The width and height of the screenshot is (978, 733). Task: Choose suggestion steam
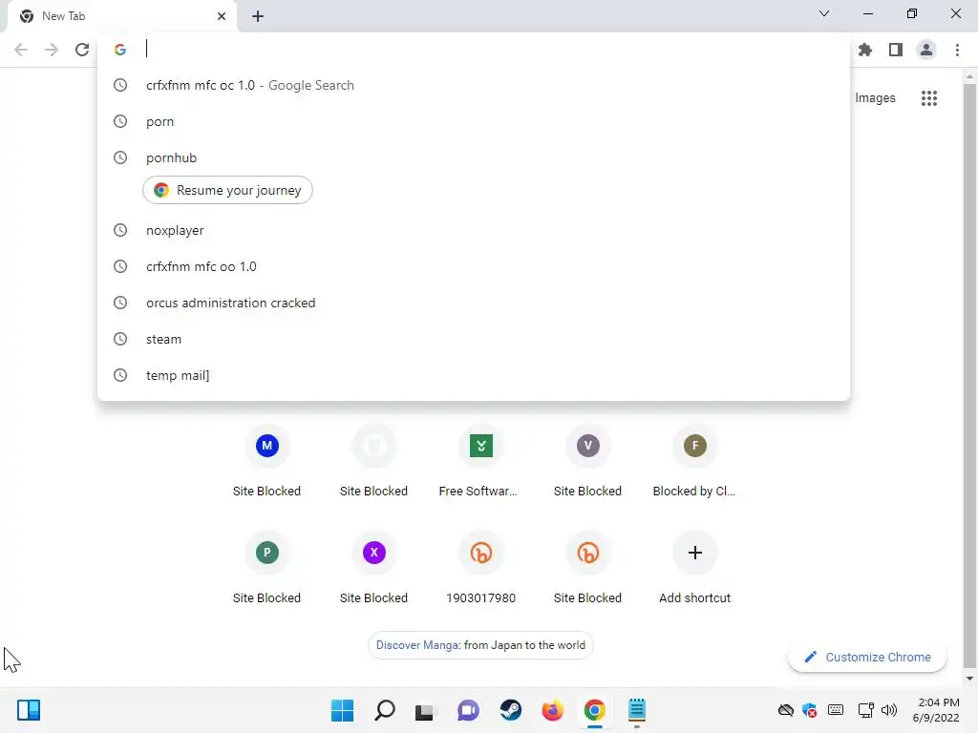click(x=474, y=339)
